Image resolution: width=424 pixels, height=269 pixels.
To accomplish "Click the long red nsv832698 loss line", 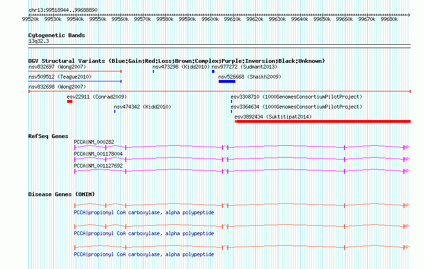I will (220, 91).
